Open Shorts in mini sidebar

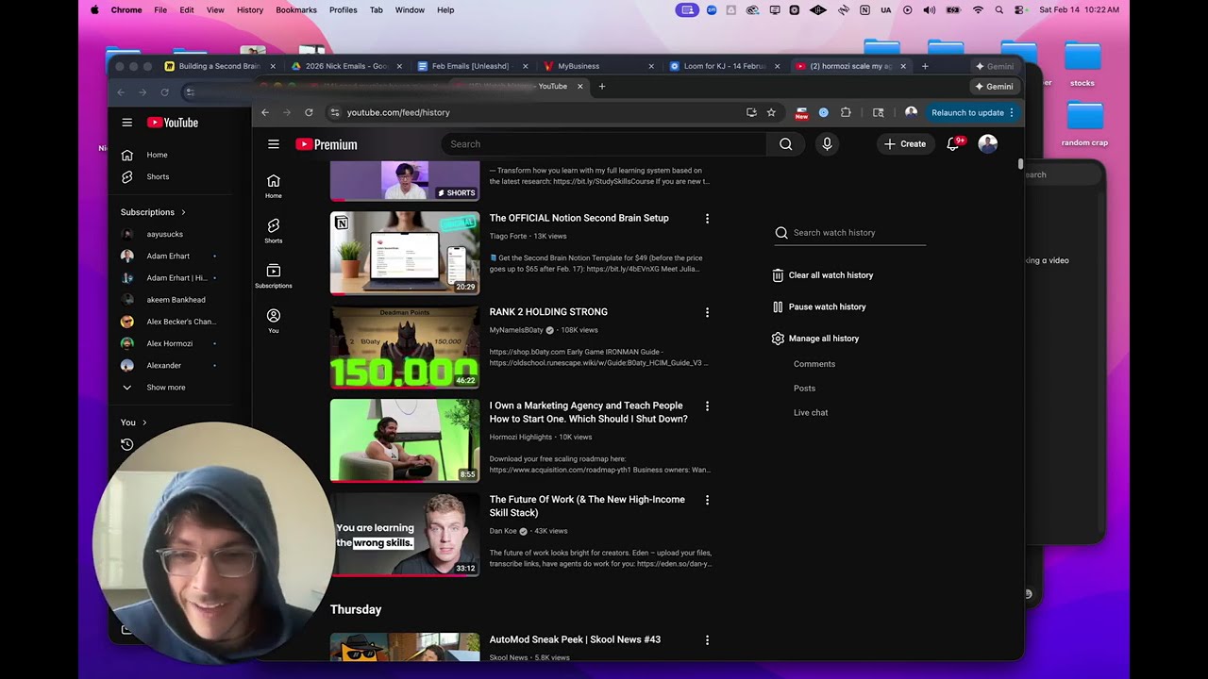[273, 231]
